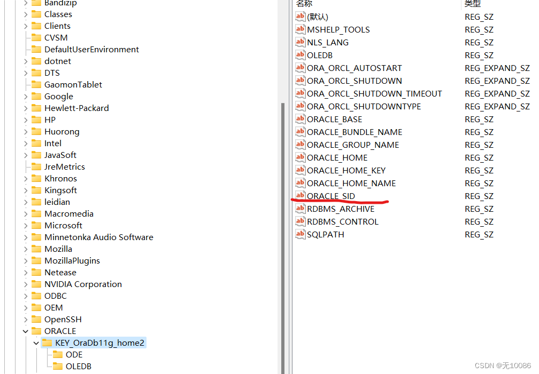The image size is (539, 374).
Task: Click the Mozilla folder icon
Action: point(36,249)
